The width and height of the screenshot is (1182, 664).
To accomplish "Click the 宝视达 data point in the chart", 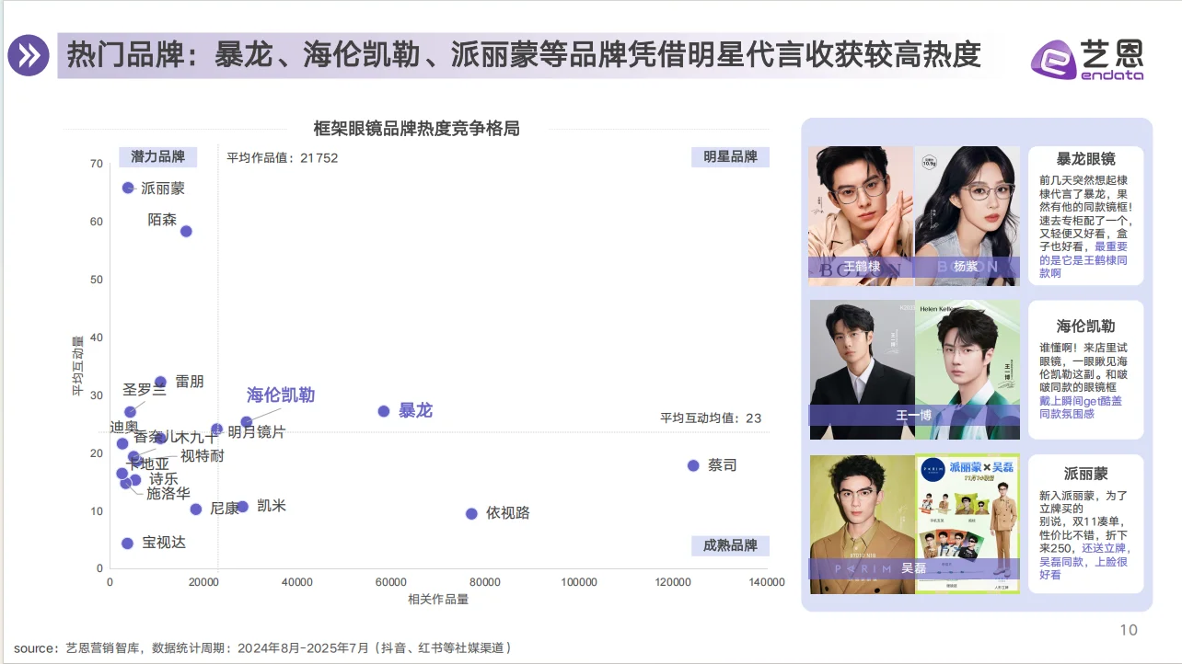I will click(127, 544).
